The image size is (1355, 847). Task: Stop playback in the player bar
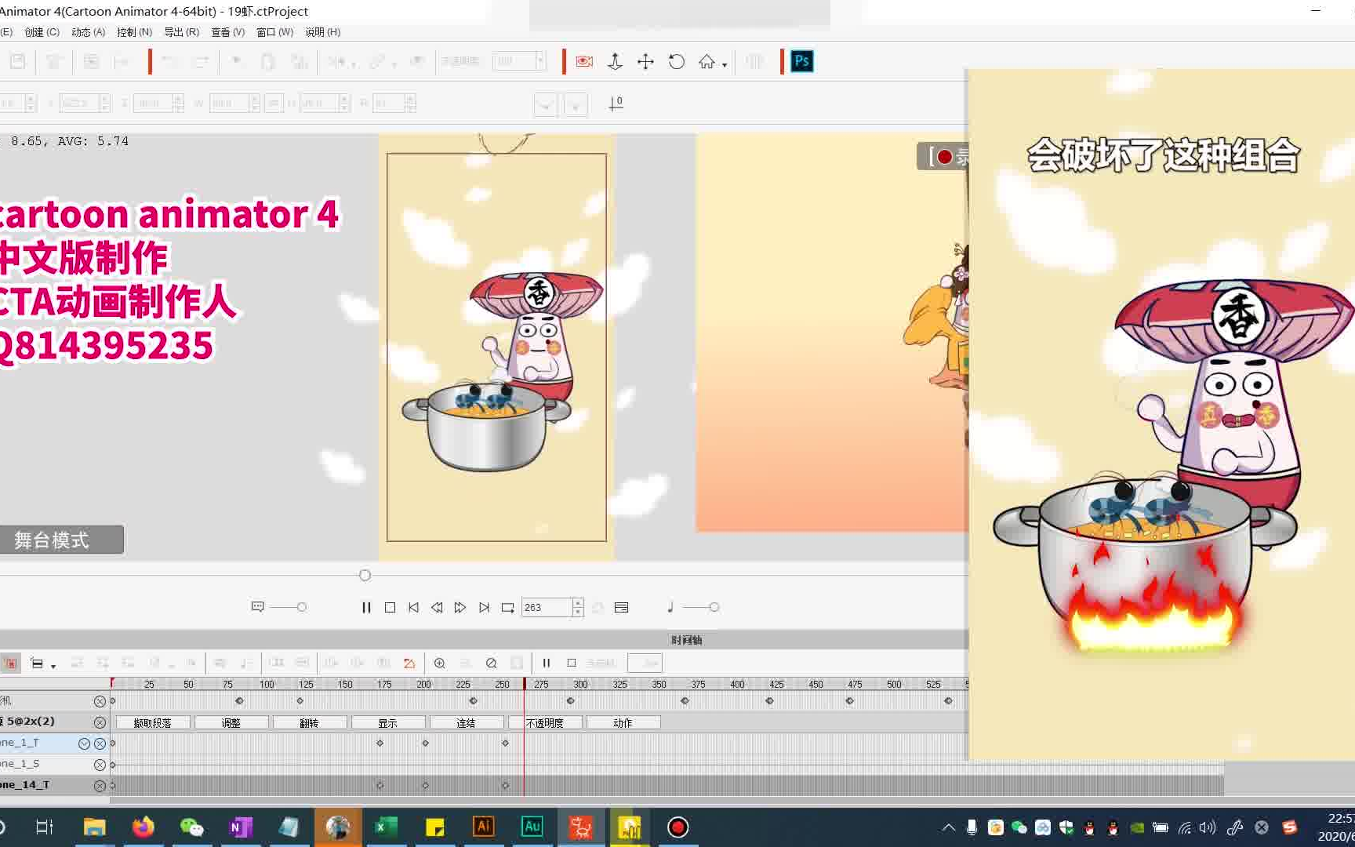390,607
